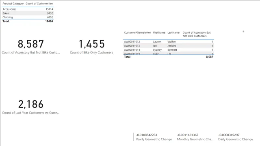
Task: Select the 1,455 card value
Action: pyautogui.click(x=91, y=44)
